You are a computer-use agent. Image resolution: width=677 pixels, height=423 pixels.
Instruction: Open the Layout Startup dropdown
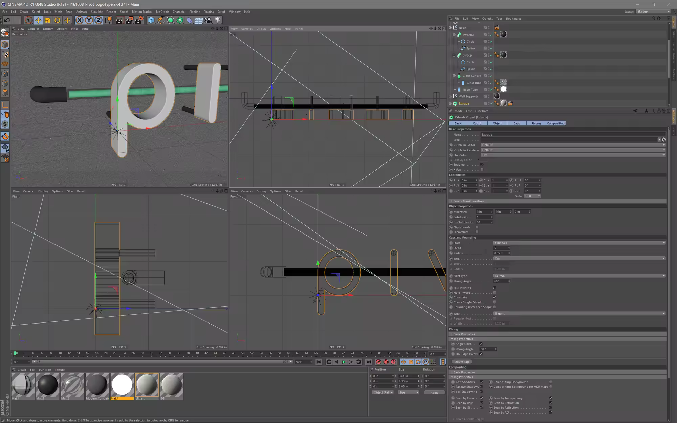[653, 12]
